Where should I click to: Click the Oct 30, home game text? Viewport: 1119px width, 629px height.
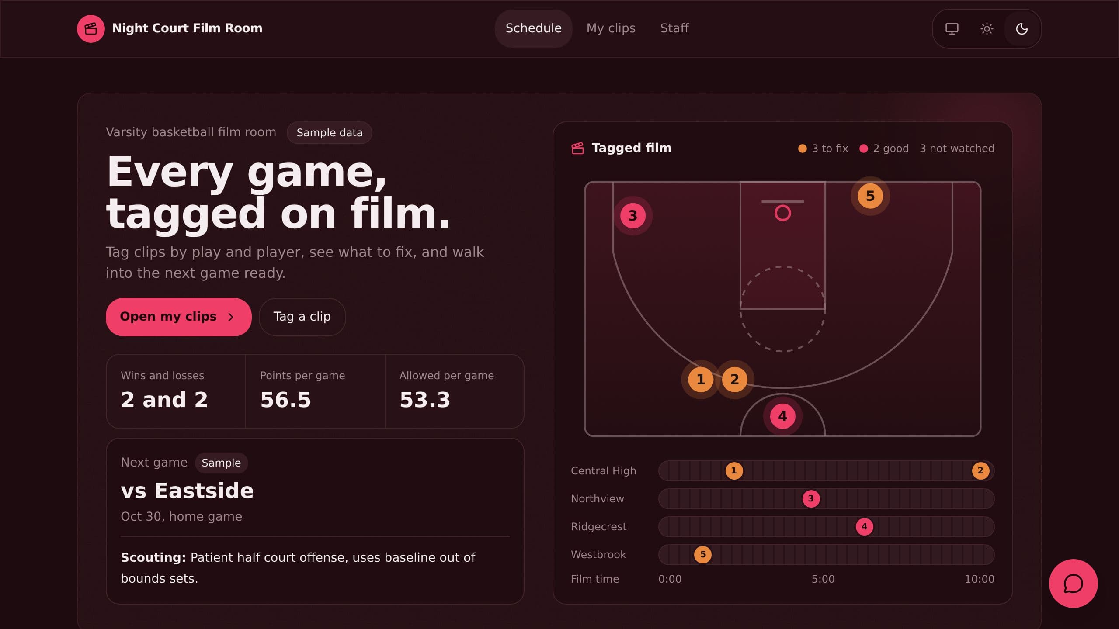pos(181,517)
